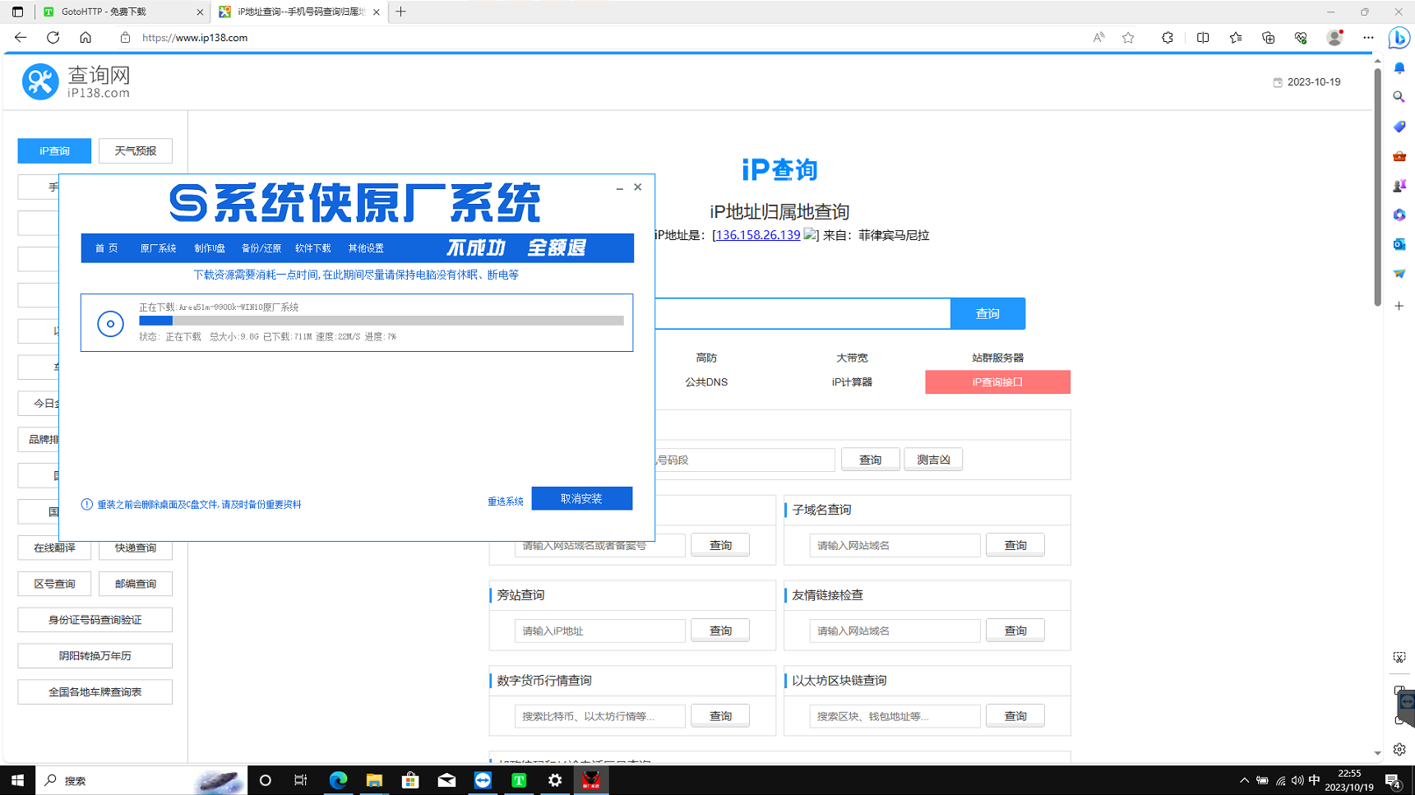Click the blue IP 查询 button
This screenshot has width=1415, height=795.
coord(987,313)
